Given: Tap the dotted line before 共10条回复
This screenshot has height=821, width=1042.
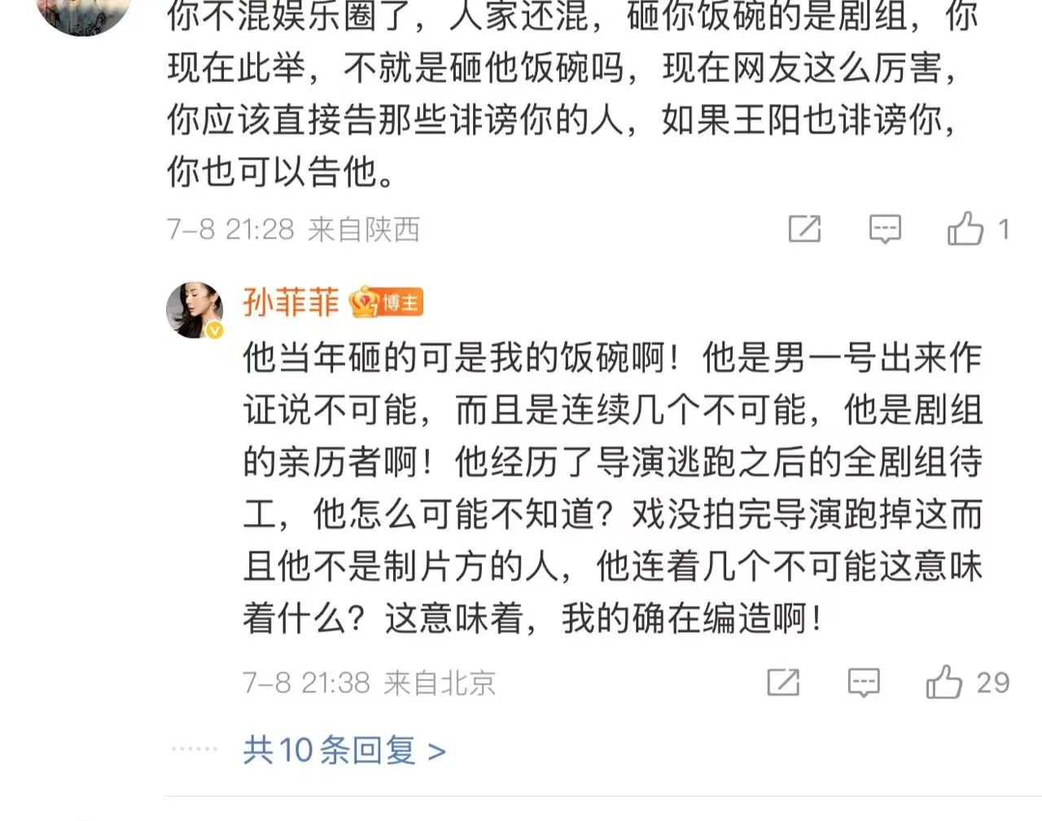Looking at the screenshot, I should coord(195,749).
